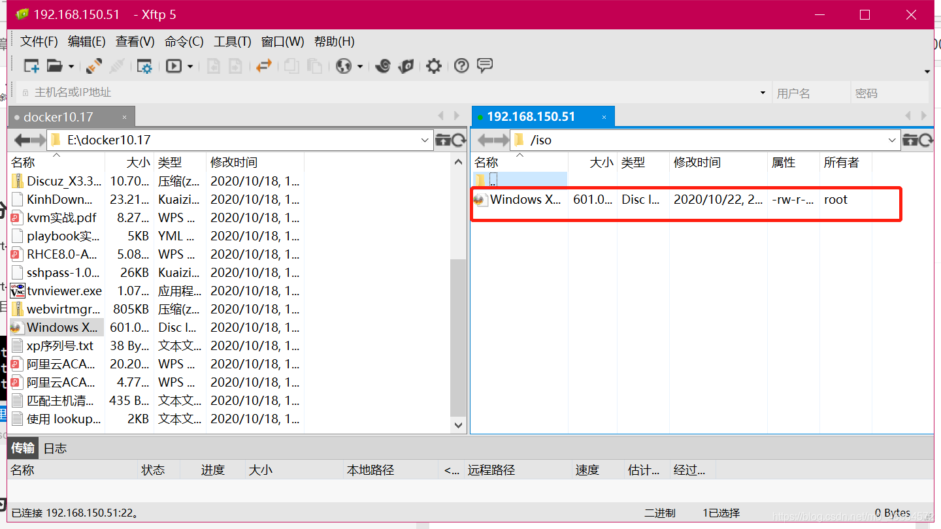941x529 pixels.
Task: Open the 工具(T) menu
Action: point(233,42)
